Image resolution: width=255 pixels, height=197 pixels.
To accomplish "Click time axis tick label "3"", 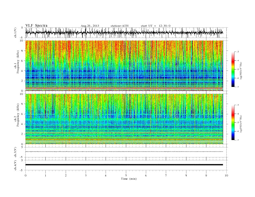I will 86,175.
